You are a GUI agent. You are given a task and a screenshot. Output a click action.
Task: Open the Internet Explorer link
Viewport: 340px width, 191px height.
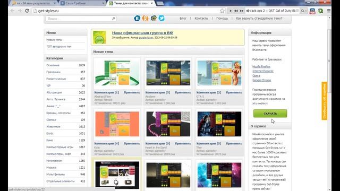click(263, 71)
